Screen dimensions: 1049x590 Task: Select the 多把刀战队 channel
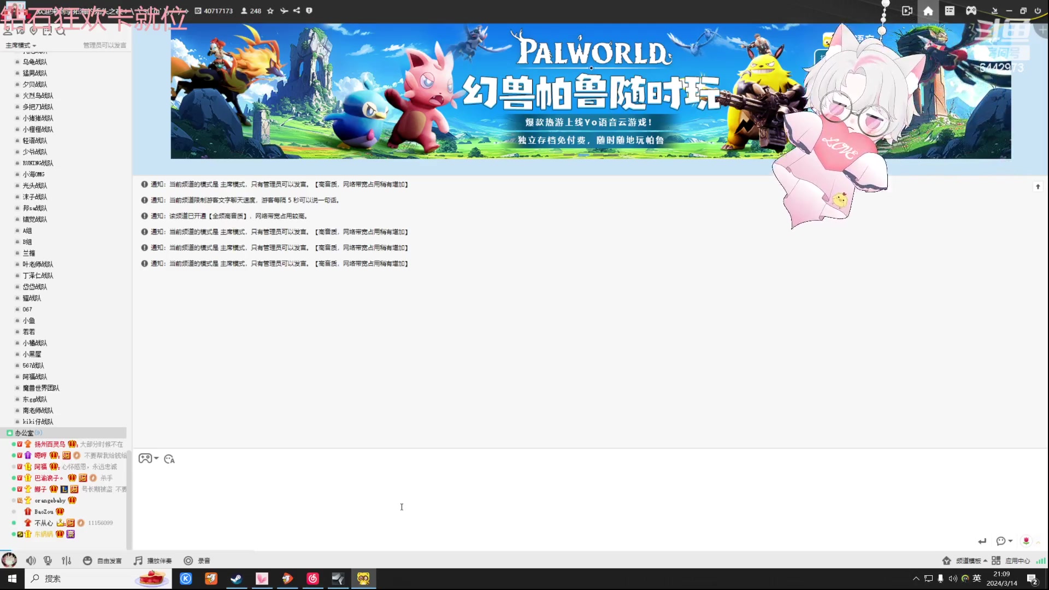pos(38,107)
